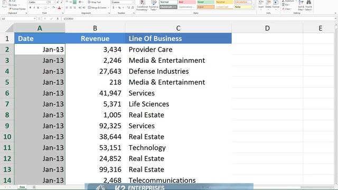338x190 pixels.
Task: Collapse the ribbon
Action: click(x=335, y=13)
